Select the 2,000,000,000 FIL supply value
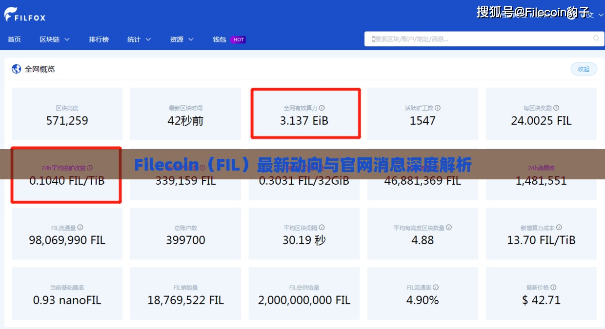 tap(304, 300)
